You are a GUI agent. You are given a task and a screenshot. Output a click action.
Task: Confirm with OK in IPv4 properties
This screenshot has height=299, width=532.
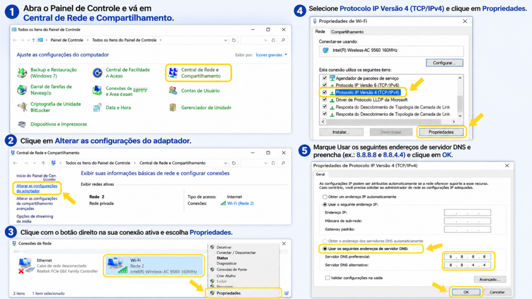(x=466, y=292)
